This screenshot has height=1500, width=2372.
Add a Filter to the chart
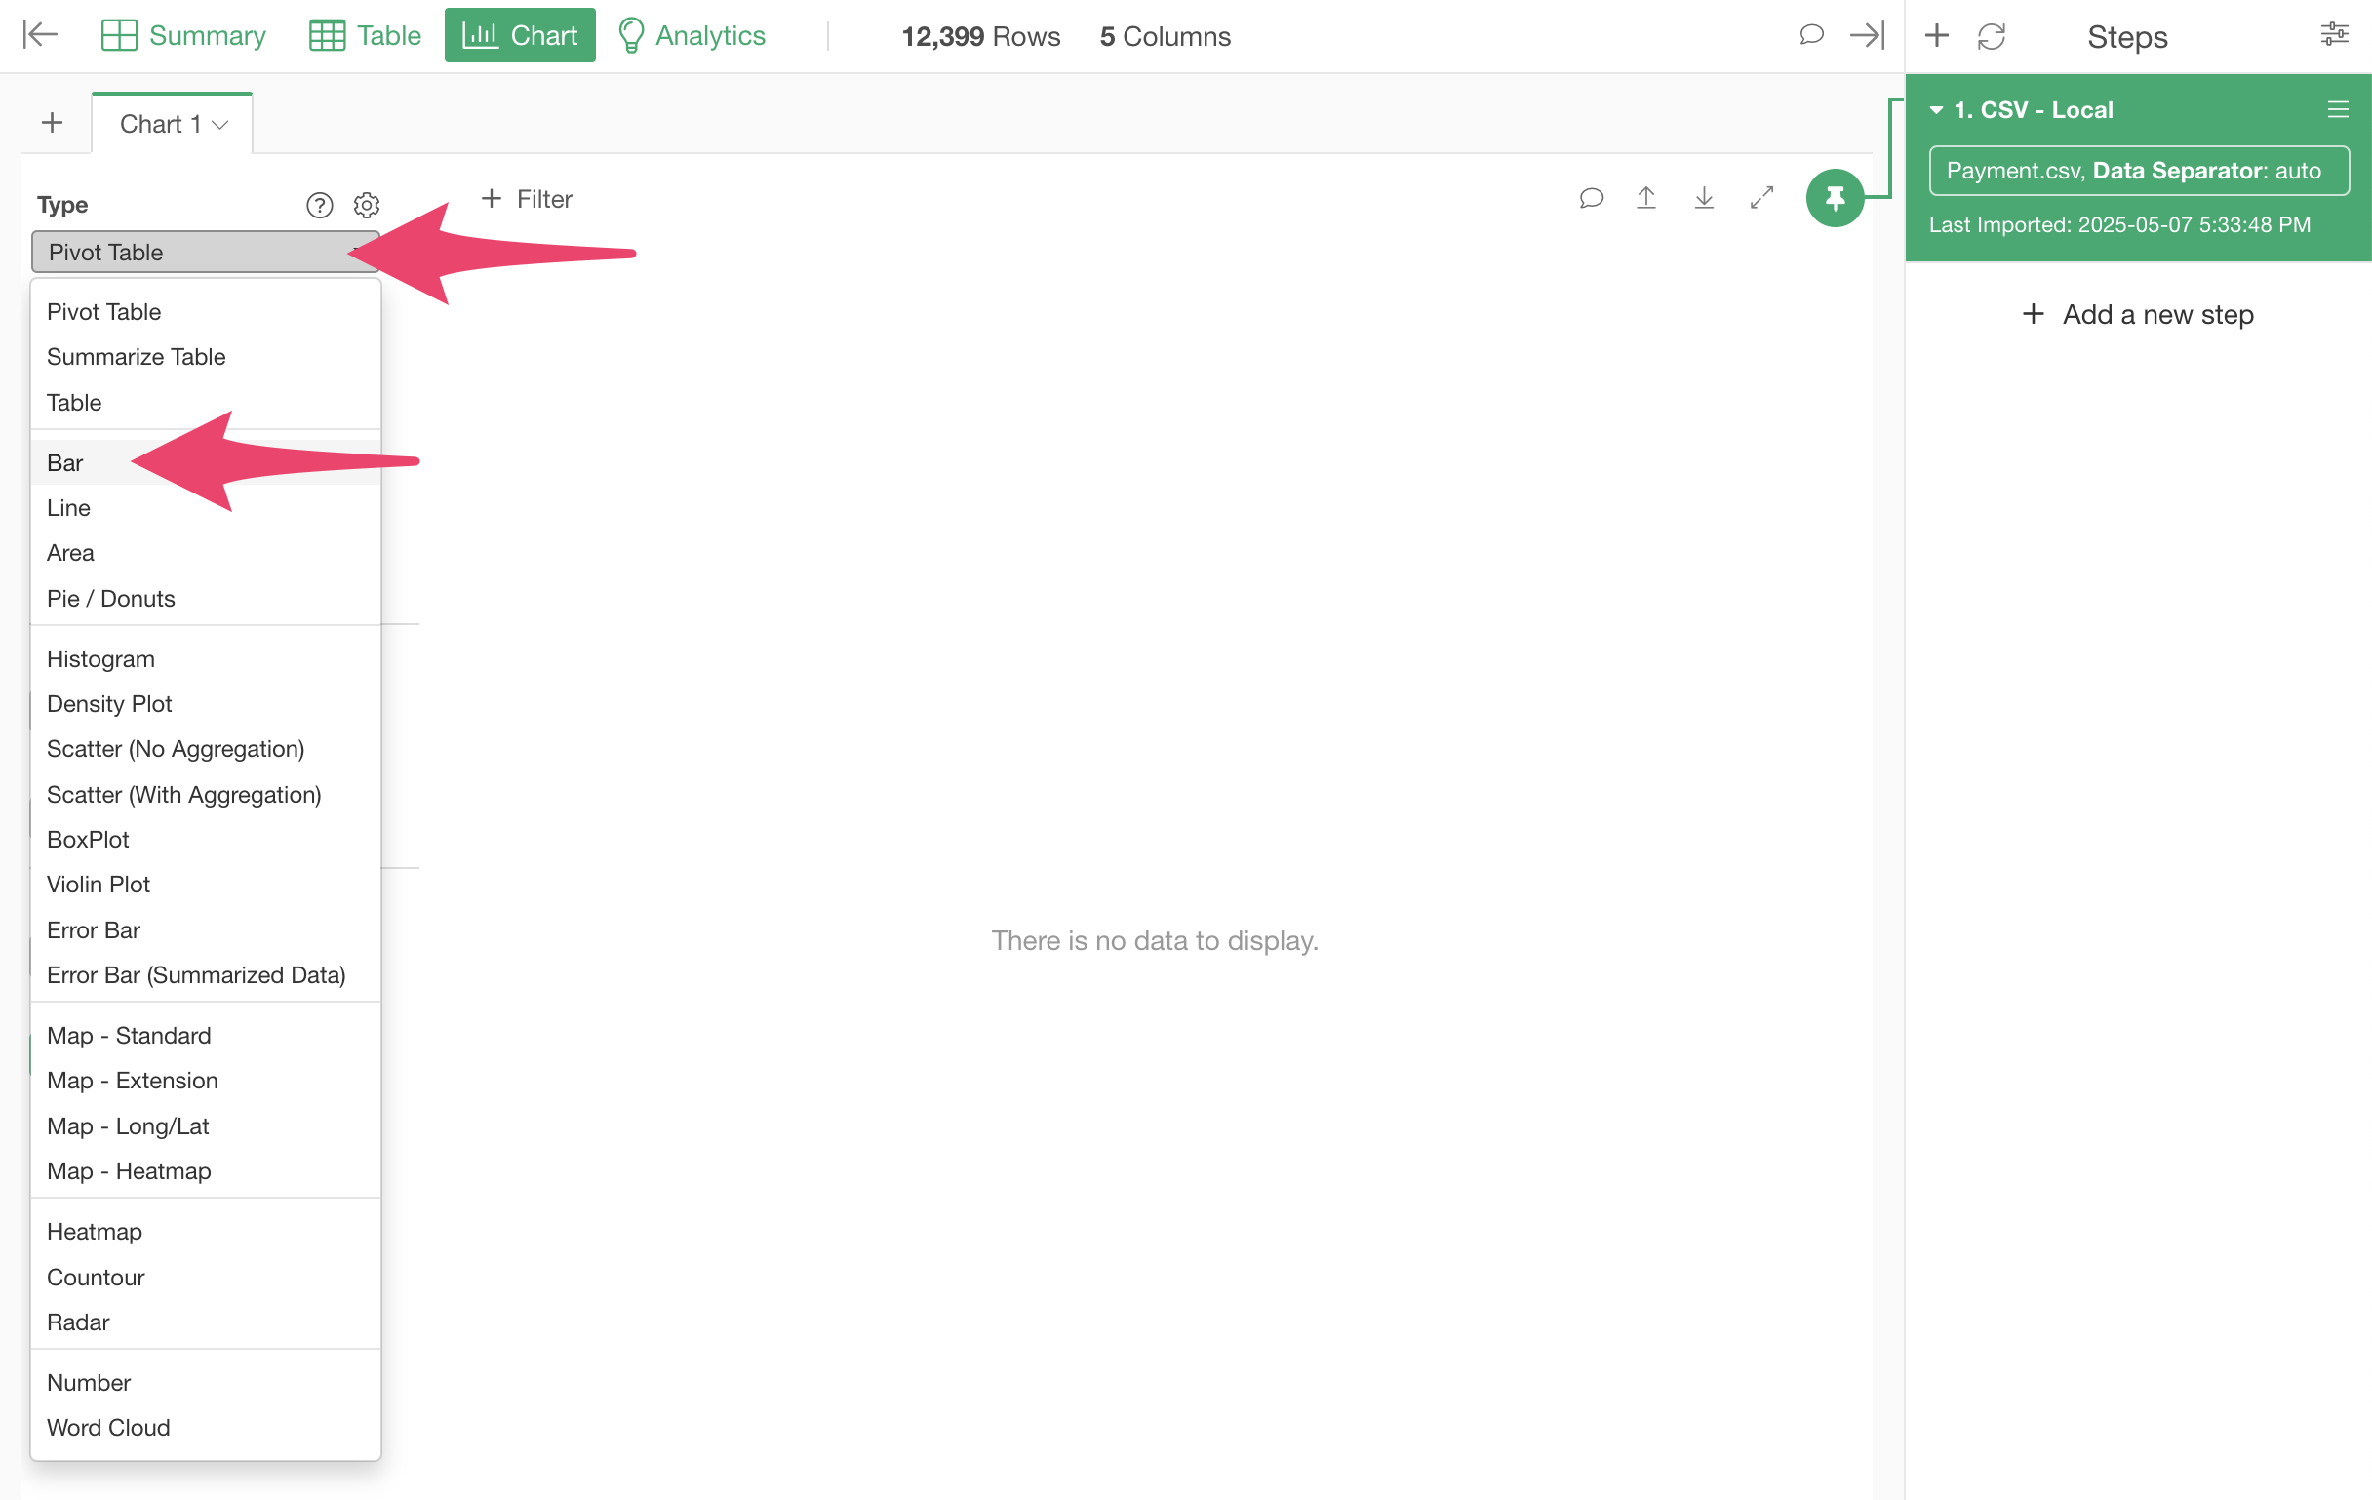[x=527, y=199]
